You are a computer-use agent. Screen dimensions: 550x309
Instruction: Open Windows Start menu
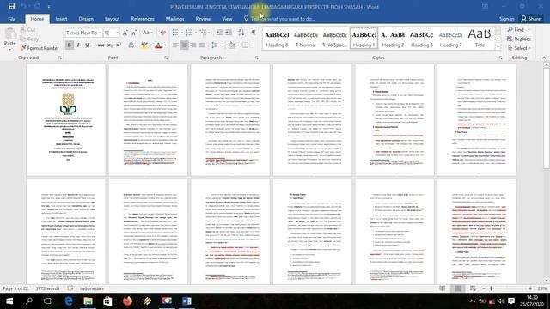[9, 301]
